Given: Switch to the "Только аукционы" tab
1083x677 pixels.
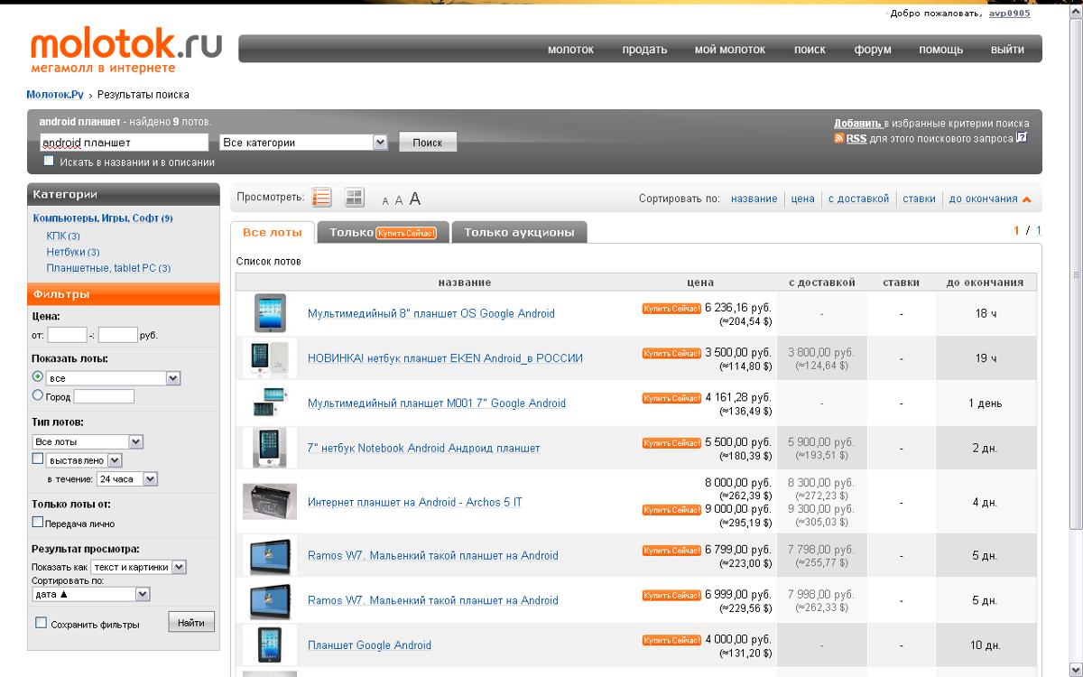Looking at the screenshot, I should [x=519, y=232].
